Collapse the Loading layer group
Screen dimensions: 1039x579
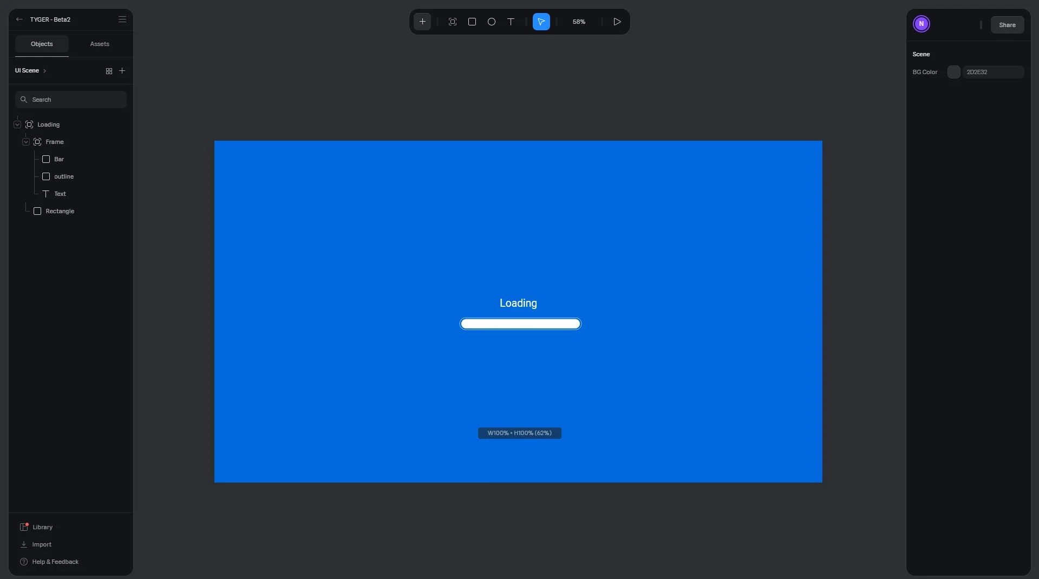(17, 124)
